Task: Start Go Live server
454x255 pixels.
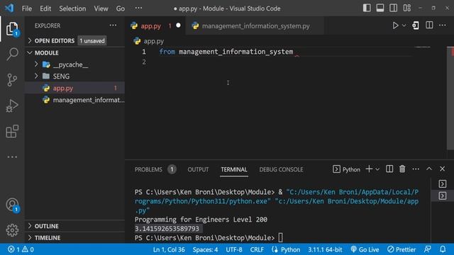Action: pos(365,249)
